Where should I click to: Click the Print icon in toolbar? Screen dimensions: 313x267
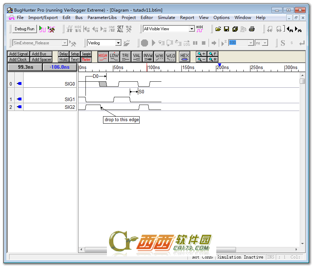coord(252,29)
